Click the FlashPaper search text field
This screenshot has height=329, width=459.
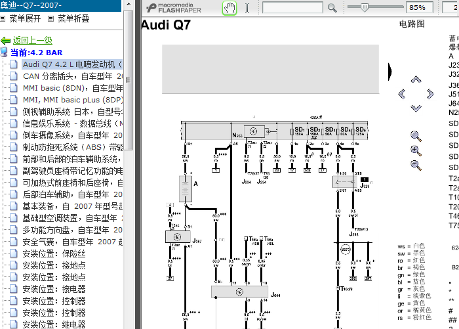click(292, 8)
